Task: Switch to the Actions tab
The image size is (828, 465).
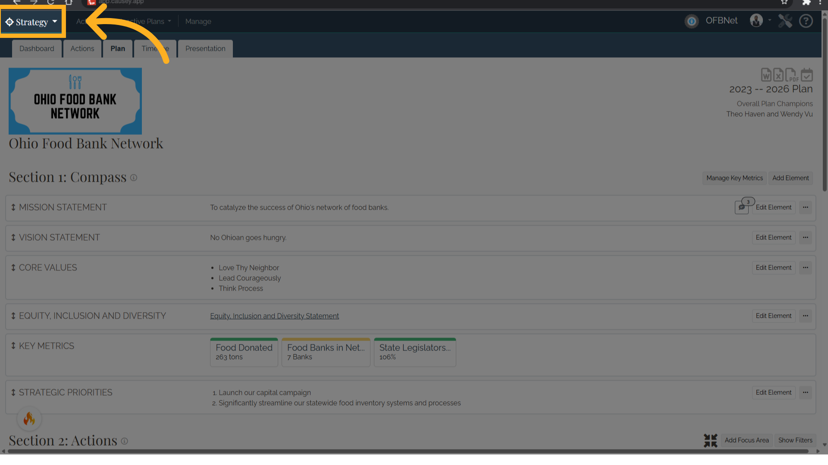Action: click(82, 49)
